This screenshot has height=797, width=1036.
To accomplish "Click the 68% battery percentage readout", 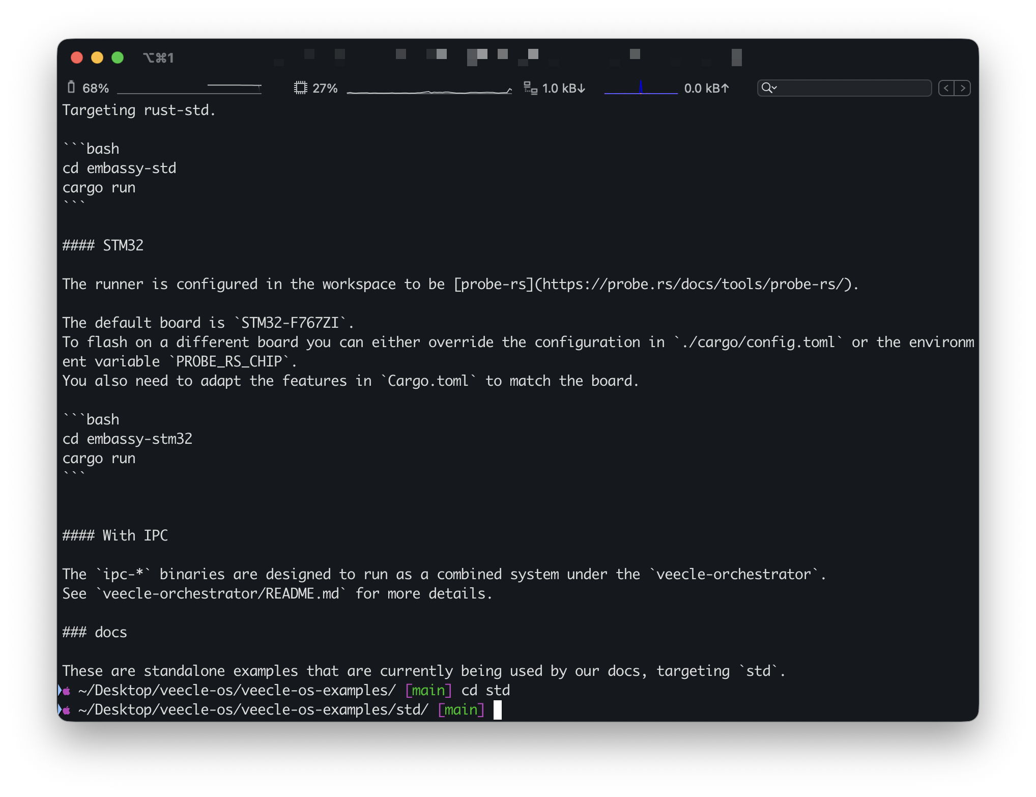I will click(96, 89).
